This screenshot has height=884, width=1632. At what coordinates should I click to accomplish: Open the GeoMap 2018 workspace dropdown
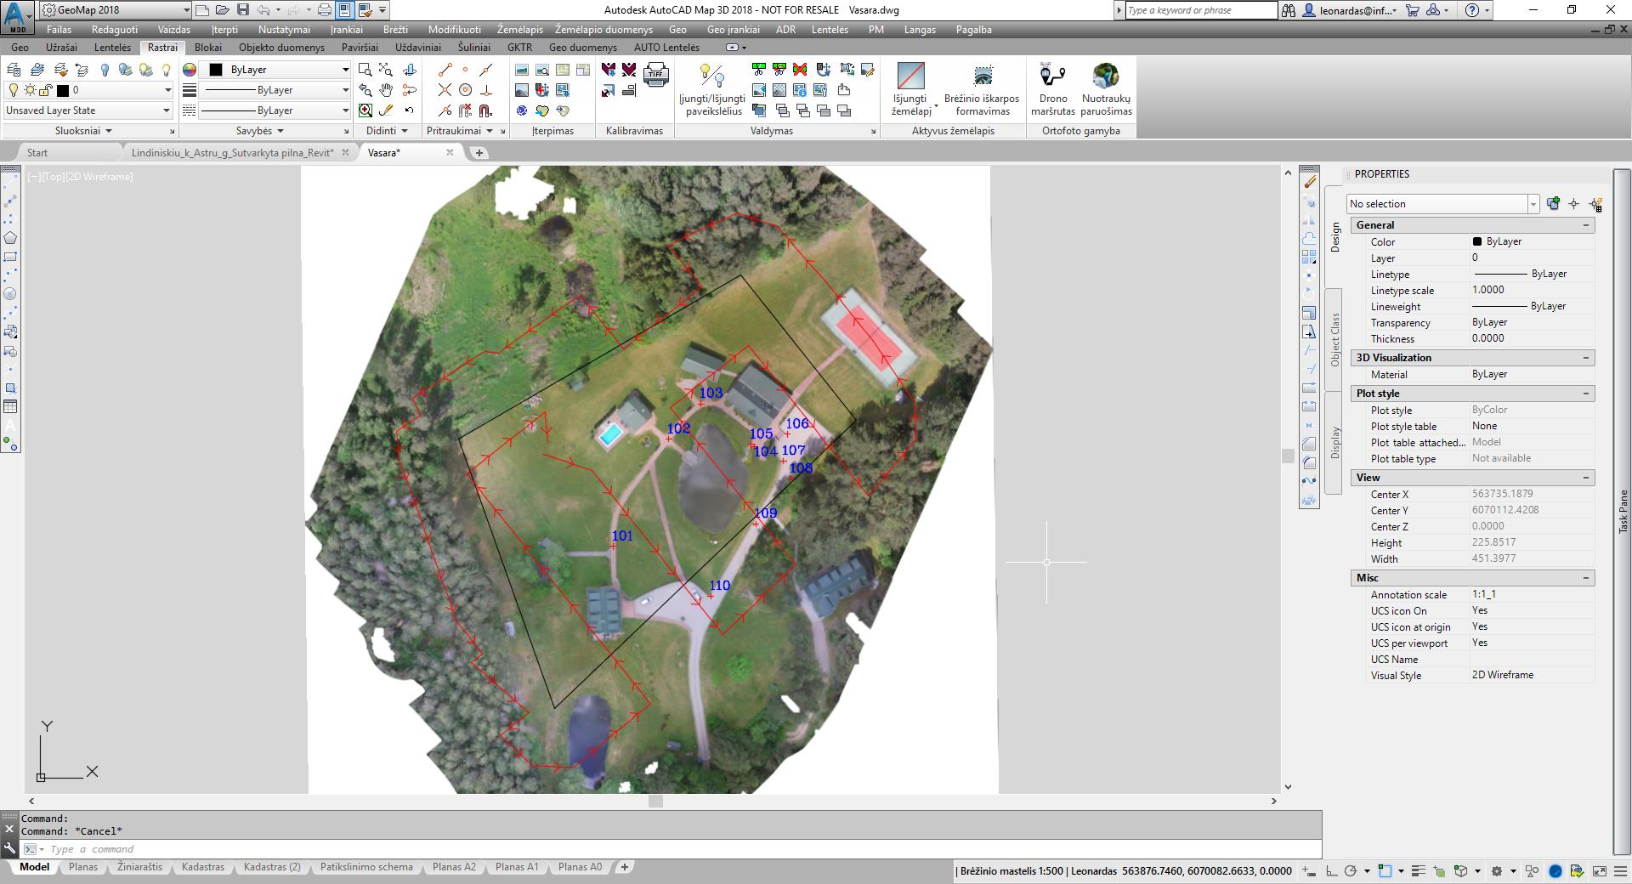[115, 10]
